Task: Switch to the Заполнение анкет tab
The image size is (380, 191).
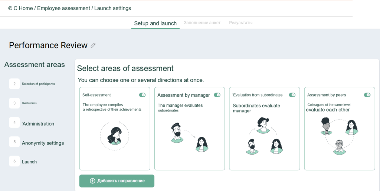Action: coord(202,23)
